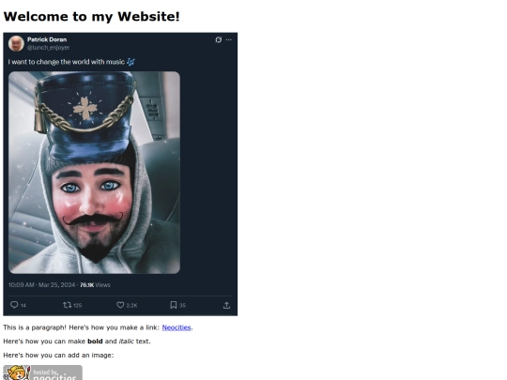Open the Neocities hyperlink in the paragraph

[x=177, y=327]
